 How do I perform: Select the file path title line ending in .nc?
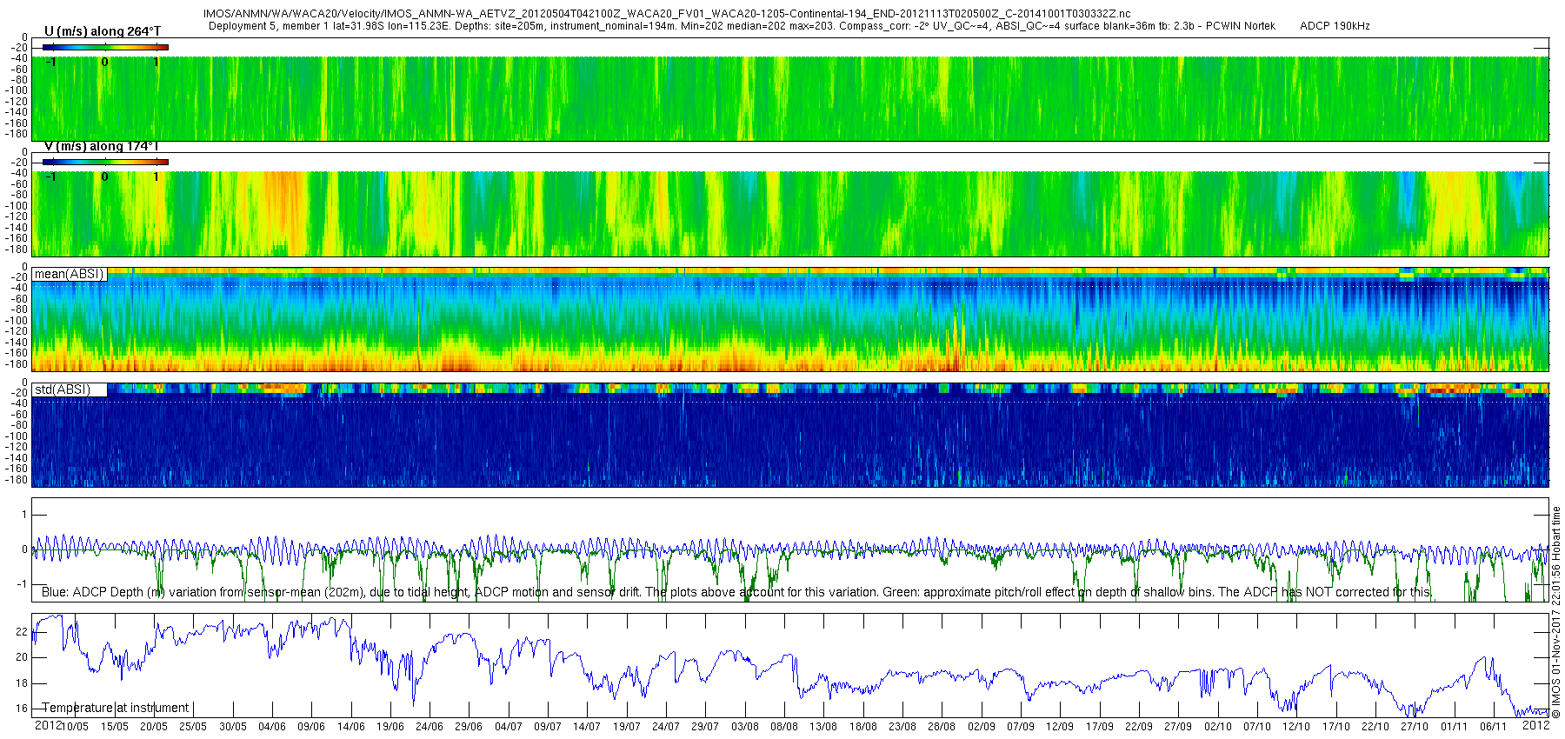pos(667,14)
